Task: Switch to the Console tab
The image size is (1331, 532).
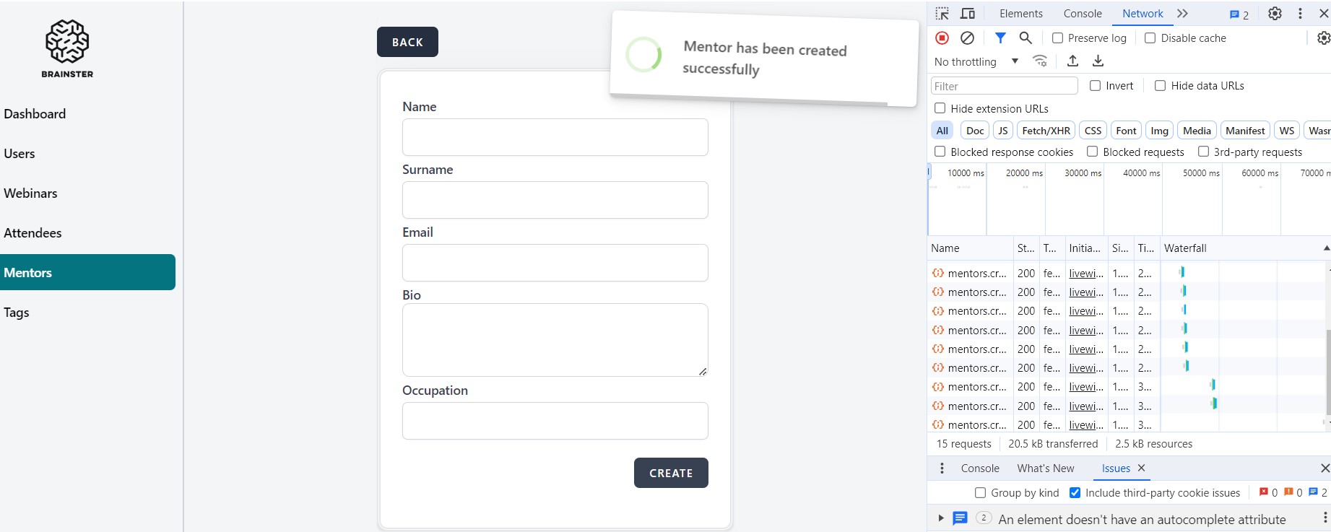Action: click(x=1083, y=14)
